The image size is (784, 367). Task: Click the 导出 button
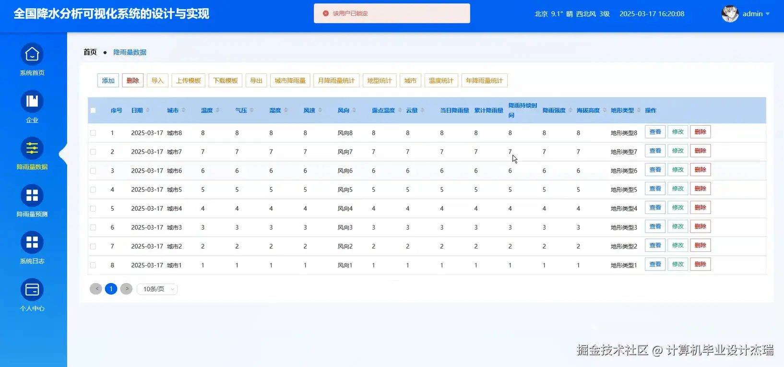(x=256, y=81)
